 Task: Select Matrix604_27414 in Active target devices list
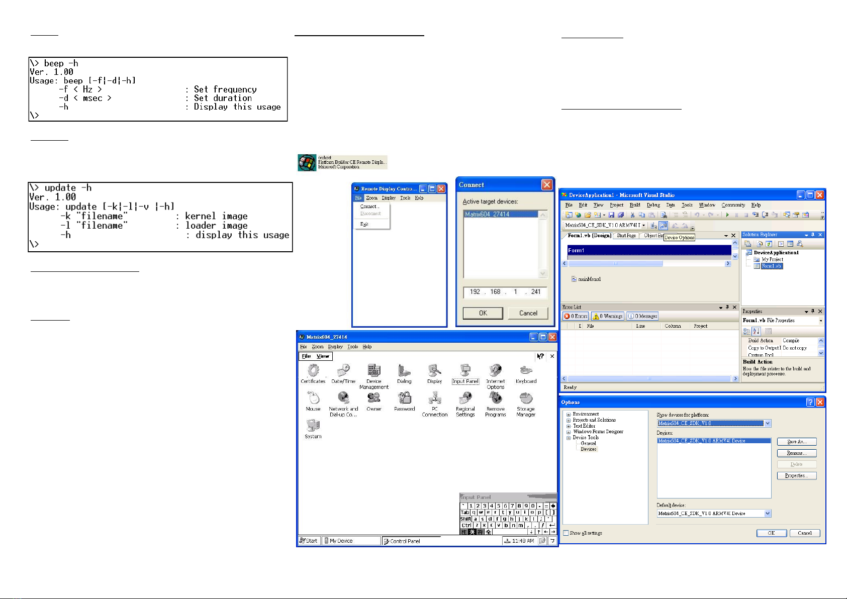pos(500,214)
